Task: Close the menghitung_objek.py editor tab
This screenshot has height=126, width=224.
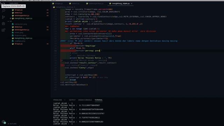Action: [132, 3]
